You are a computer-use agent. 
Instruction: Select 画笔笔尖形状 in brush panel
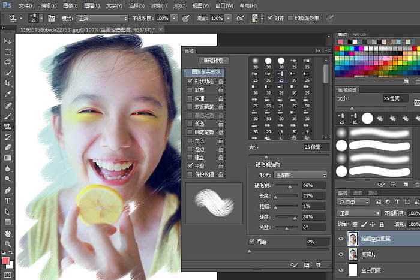click(204, 72)
